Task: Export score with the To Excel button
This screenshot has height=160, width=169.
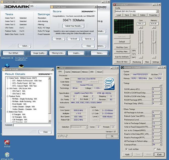Action: (x=73, y=39)
